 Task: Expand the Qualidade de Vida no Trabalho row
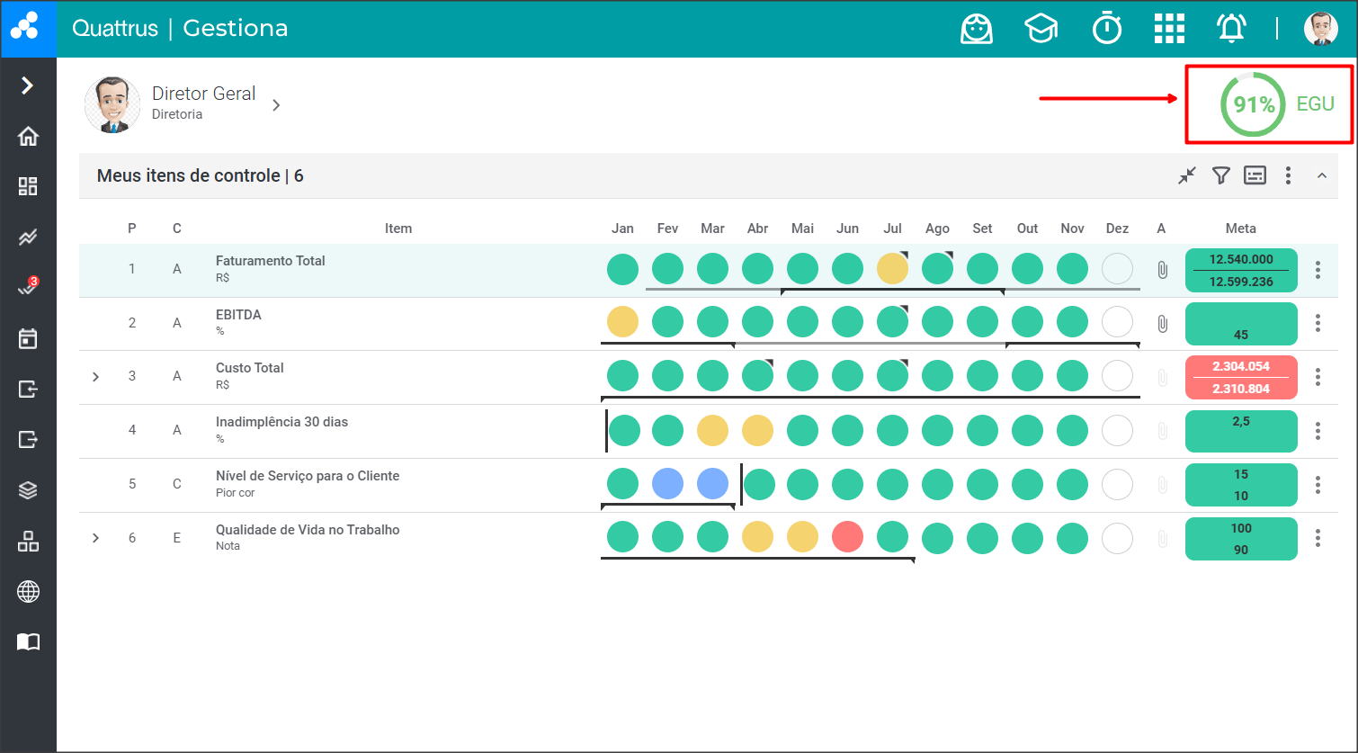[x=96, y=538]
